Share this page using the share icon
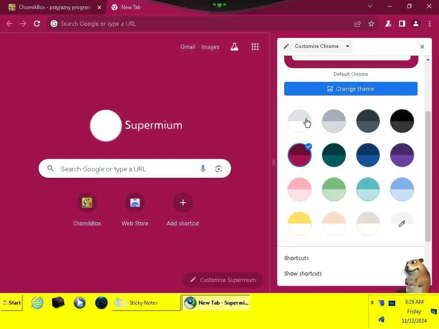 click(357, 24)
